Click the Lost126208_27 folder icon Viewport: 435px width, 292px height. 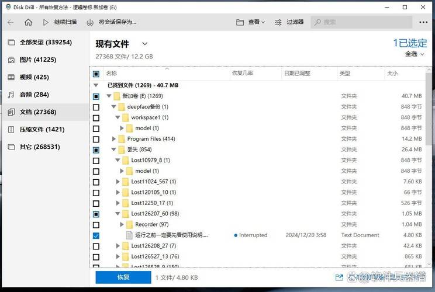tap(125, 246)
